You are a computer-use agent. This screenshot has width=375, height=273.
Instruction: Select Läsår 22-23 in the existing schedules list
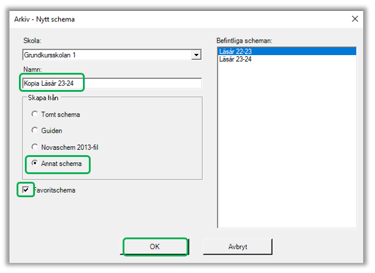tap(236, 52)
